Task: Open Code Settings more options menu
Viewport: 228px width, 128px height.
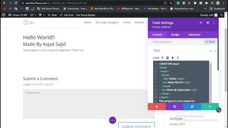Action: click(x=214, y=23)
